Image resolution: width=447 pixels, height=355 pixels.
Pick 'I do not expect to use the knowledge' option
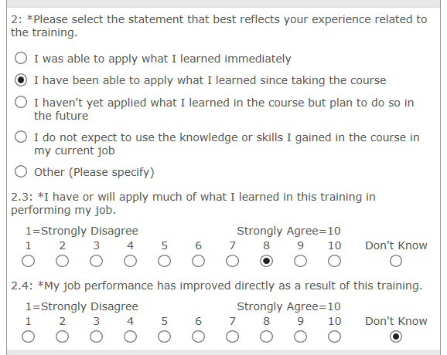[21, 137]
